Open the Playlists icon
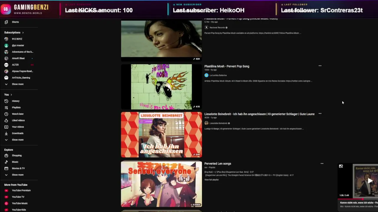Viewport: 378px width, 212px height. (x=6, y=107)
